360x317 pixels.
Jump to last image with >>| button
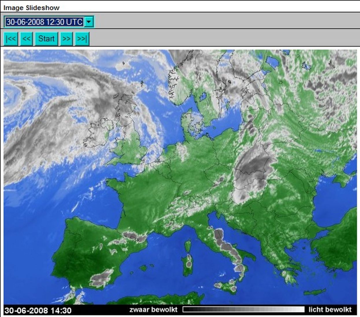pyautogui.click(x=82, y=39)
